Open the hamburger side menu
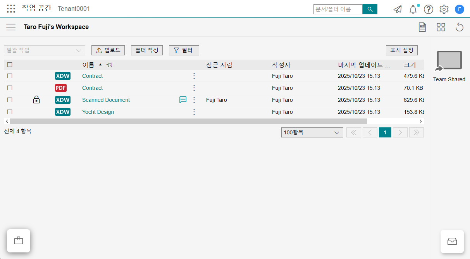Screen dimensions: 470x259 pyautogui.click(x=11, y=27)
